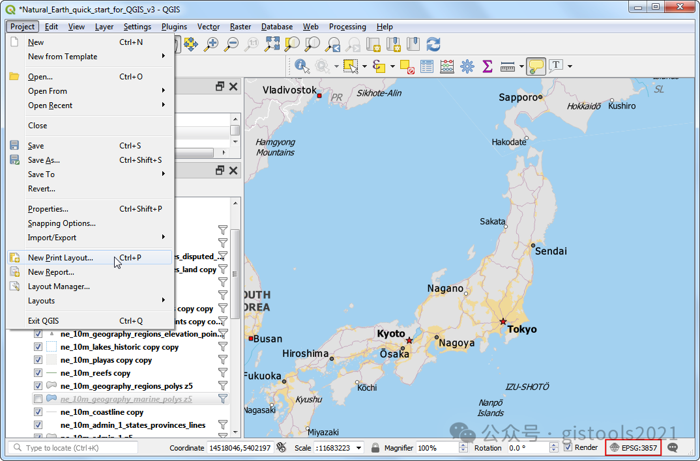Choose New Print Layout menu item
Viewport: 700px width, 461px height.
coord(90,258)
